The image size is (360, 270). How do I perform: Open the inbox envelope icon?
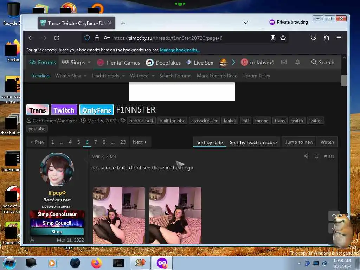coord(284,62)
